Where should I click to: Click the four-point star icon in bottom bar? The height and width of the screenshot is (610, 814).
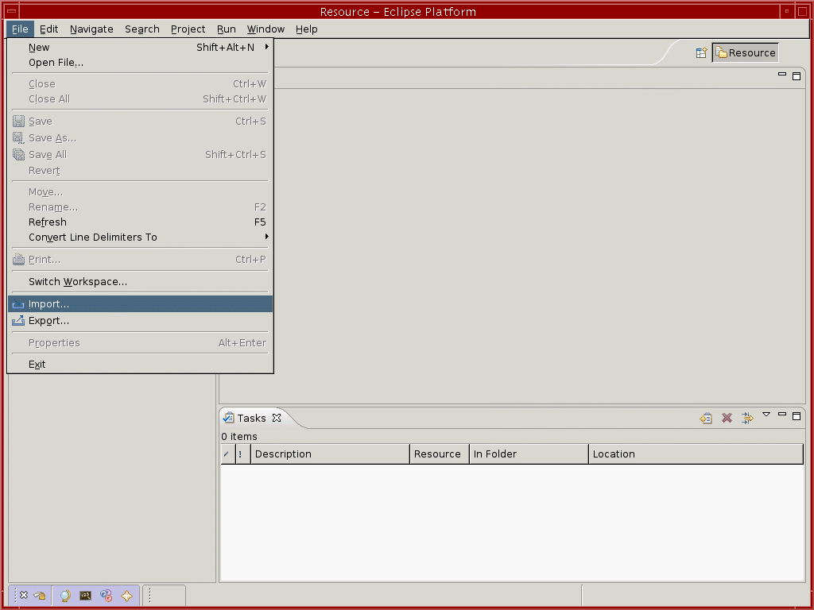[x=126, y=595]
